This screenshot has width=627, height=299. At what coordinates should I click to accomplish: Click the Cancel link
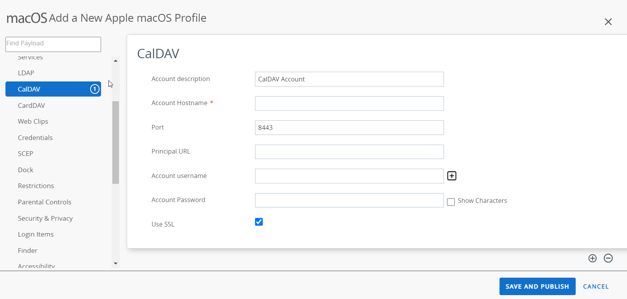596,287
